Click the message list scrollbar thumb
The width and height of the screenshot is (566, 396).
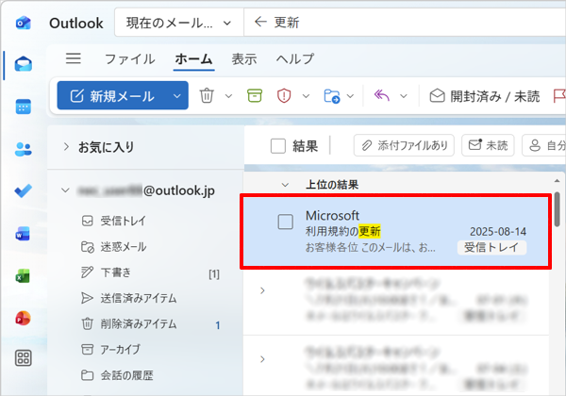pyautogui.click(x=558, y=209)
